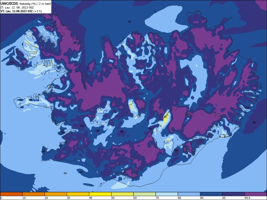Click the '0' legend scale label
Image resolution: width=267 pixels, height=200 pixels.
click(x=1, y=198)
